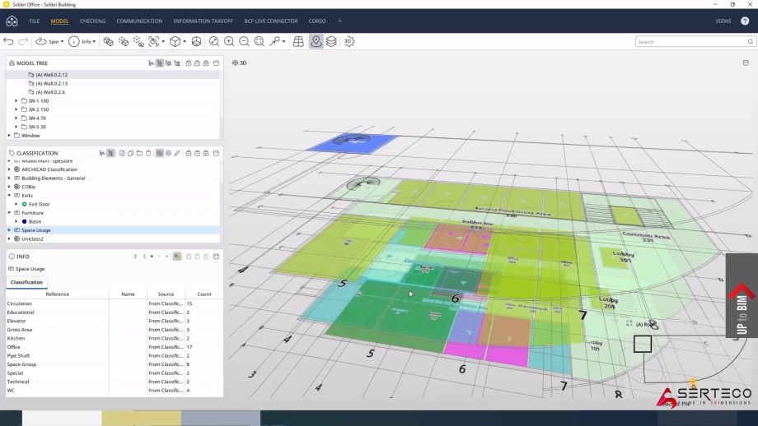
Task: Select the Circulation row in Info table
Action: point(115,303)
